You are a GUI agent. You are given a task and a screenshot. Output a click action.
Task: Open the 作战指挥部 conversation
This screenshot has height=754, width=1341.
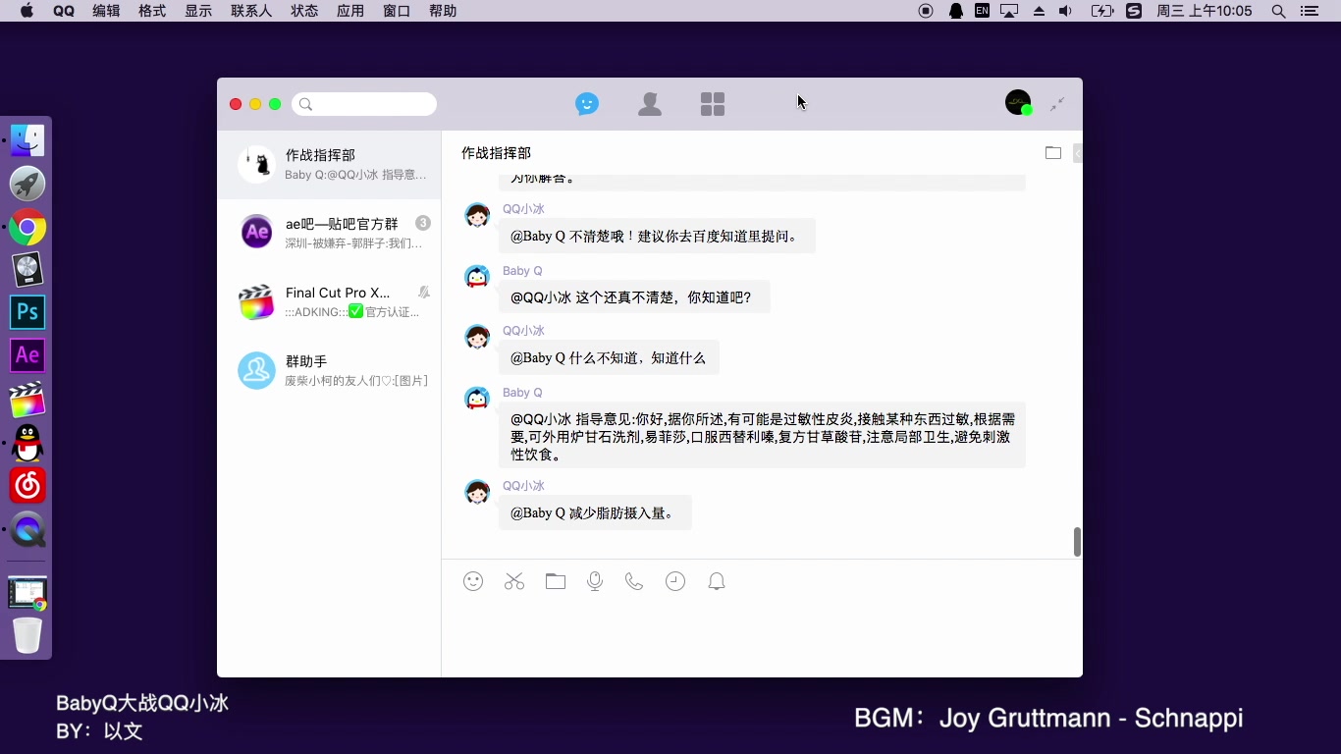[329, 165]
